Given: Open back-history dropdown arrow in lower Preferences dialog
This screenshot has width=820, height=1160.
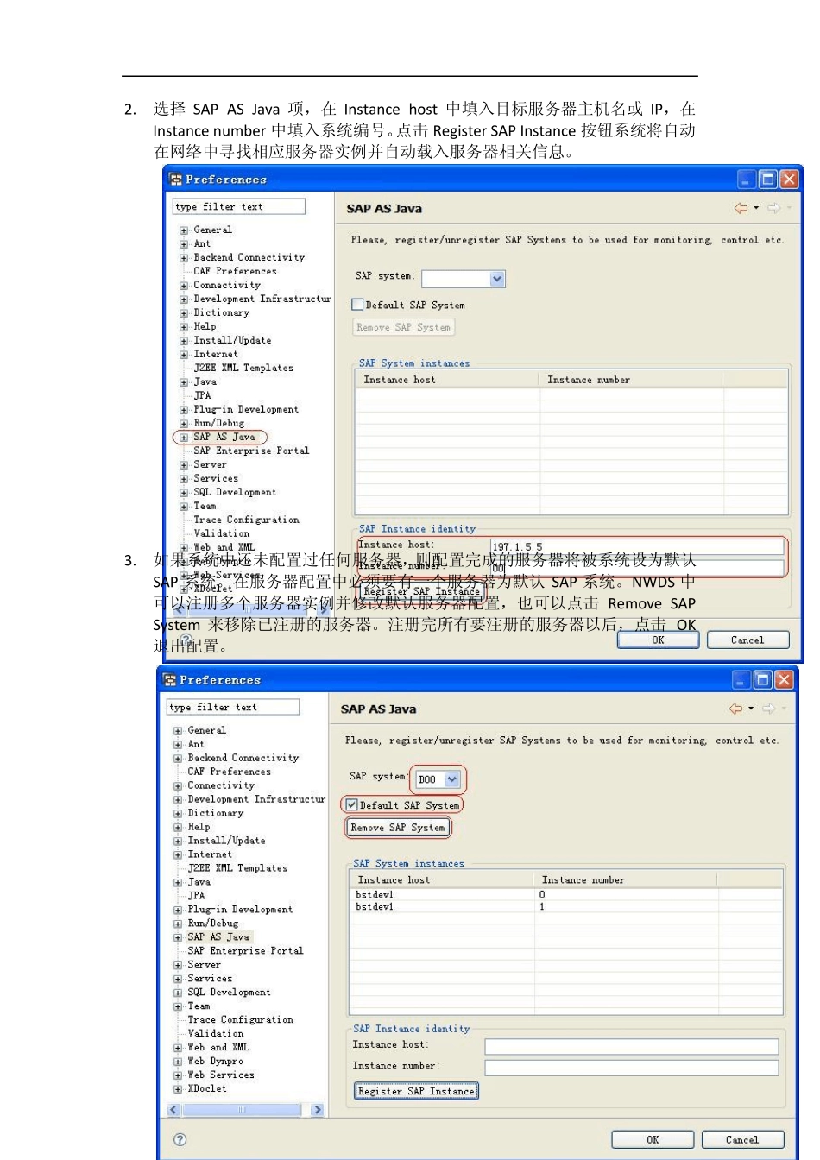Looking at the screenshot, I should [x=751, y=709].
